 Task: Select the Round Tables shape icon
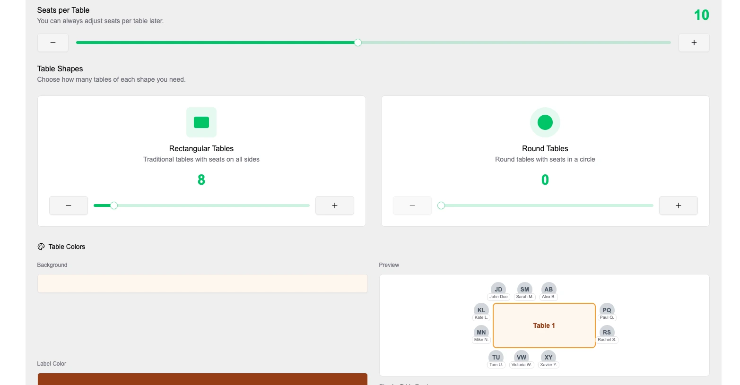click(x=545, y=122)
